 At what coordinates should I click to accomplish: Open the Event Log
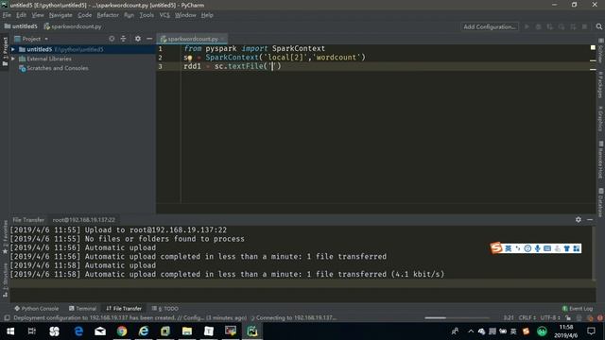coord(578,309)
